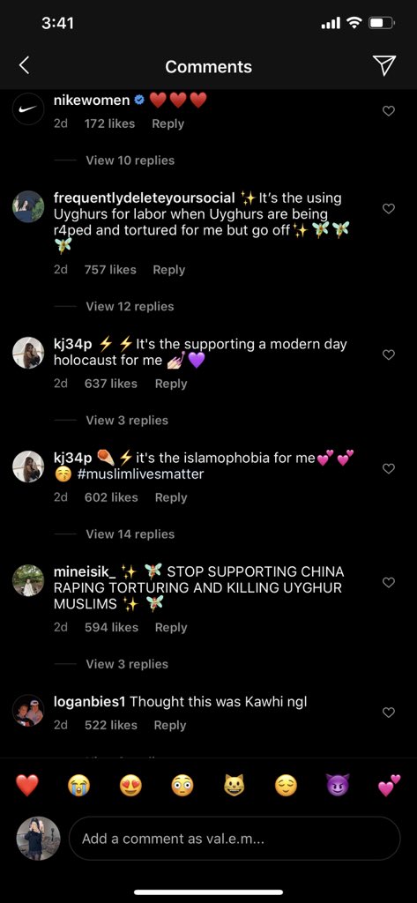
Task: Focus the Add a comment field
Action: click(235, 839)
